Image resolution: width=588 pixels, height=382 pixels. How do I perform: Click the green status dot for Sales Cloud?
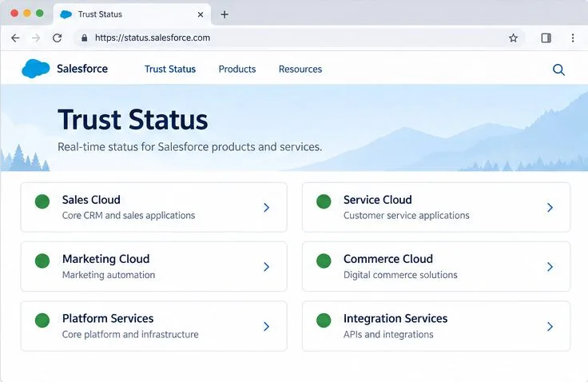(42, 201)
